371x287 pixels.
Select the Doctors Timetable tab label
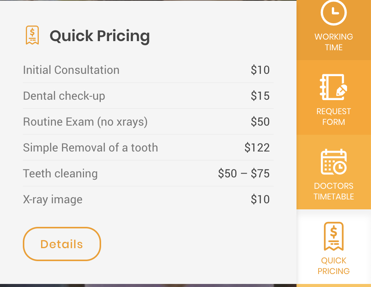(333, 191)
